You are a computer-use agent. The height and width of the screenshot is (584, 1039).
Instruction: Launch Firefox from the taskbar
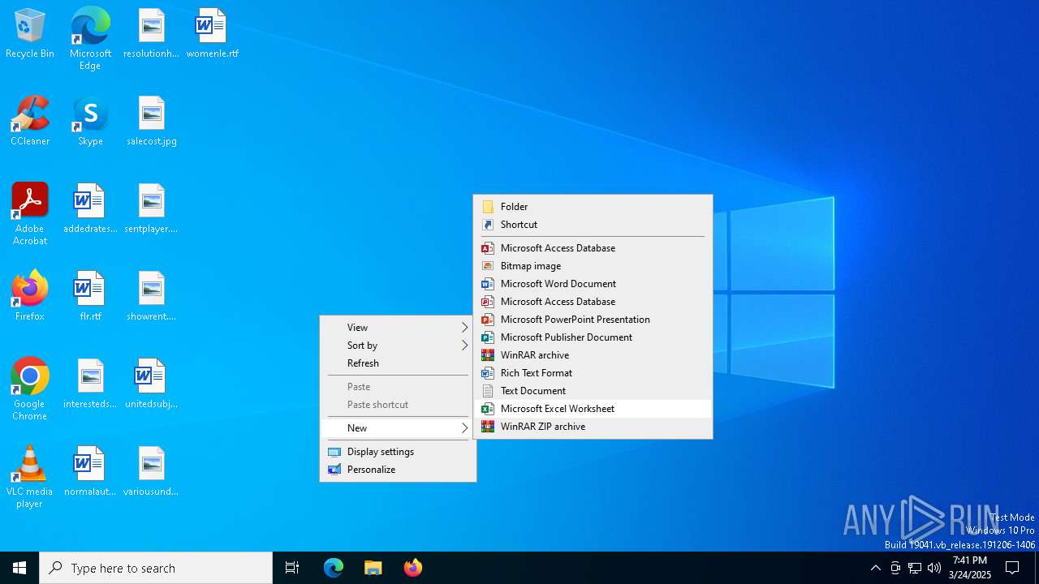click(413, 568)
